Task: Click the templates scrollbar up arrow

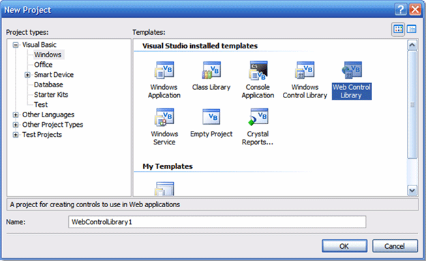Action: [412, 45]
